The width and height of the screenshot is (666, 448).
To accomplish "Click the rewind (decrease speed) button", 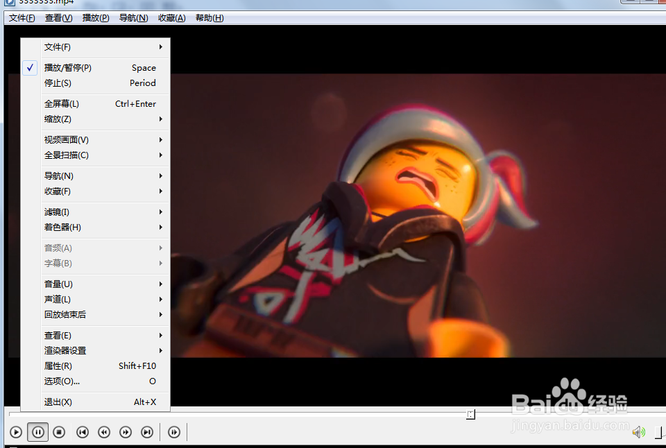I will [104, 432].
